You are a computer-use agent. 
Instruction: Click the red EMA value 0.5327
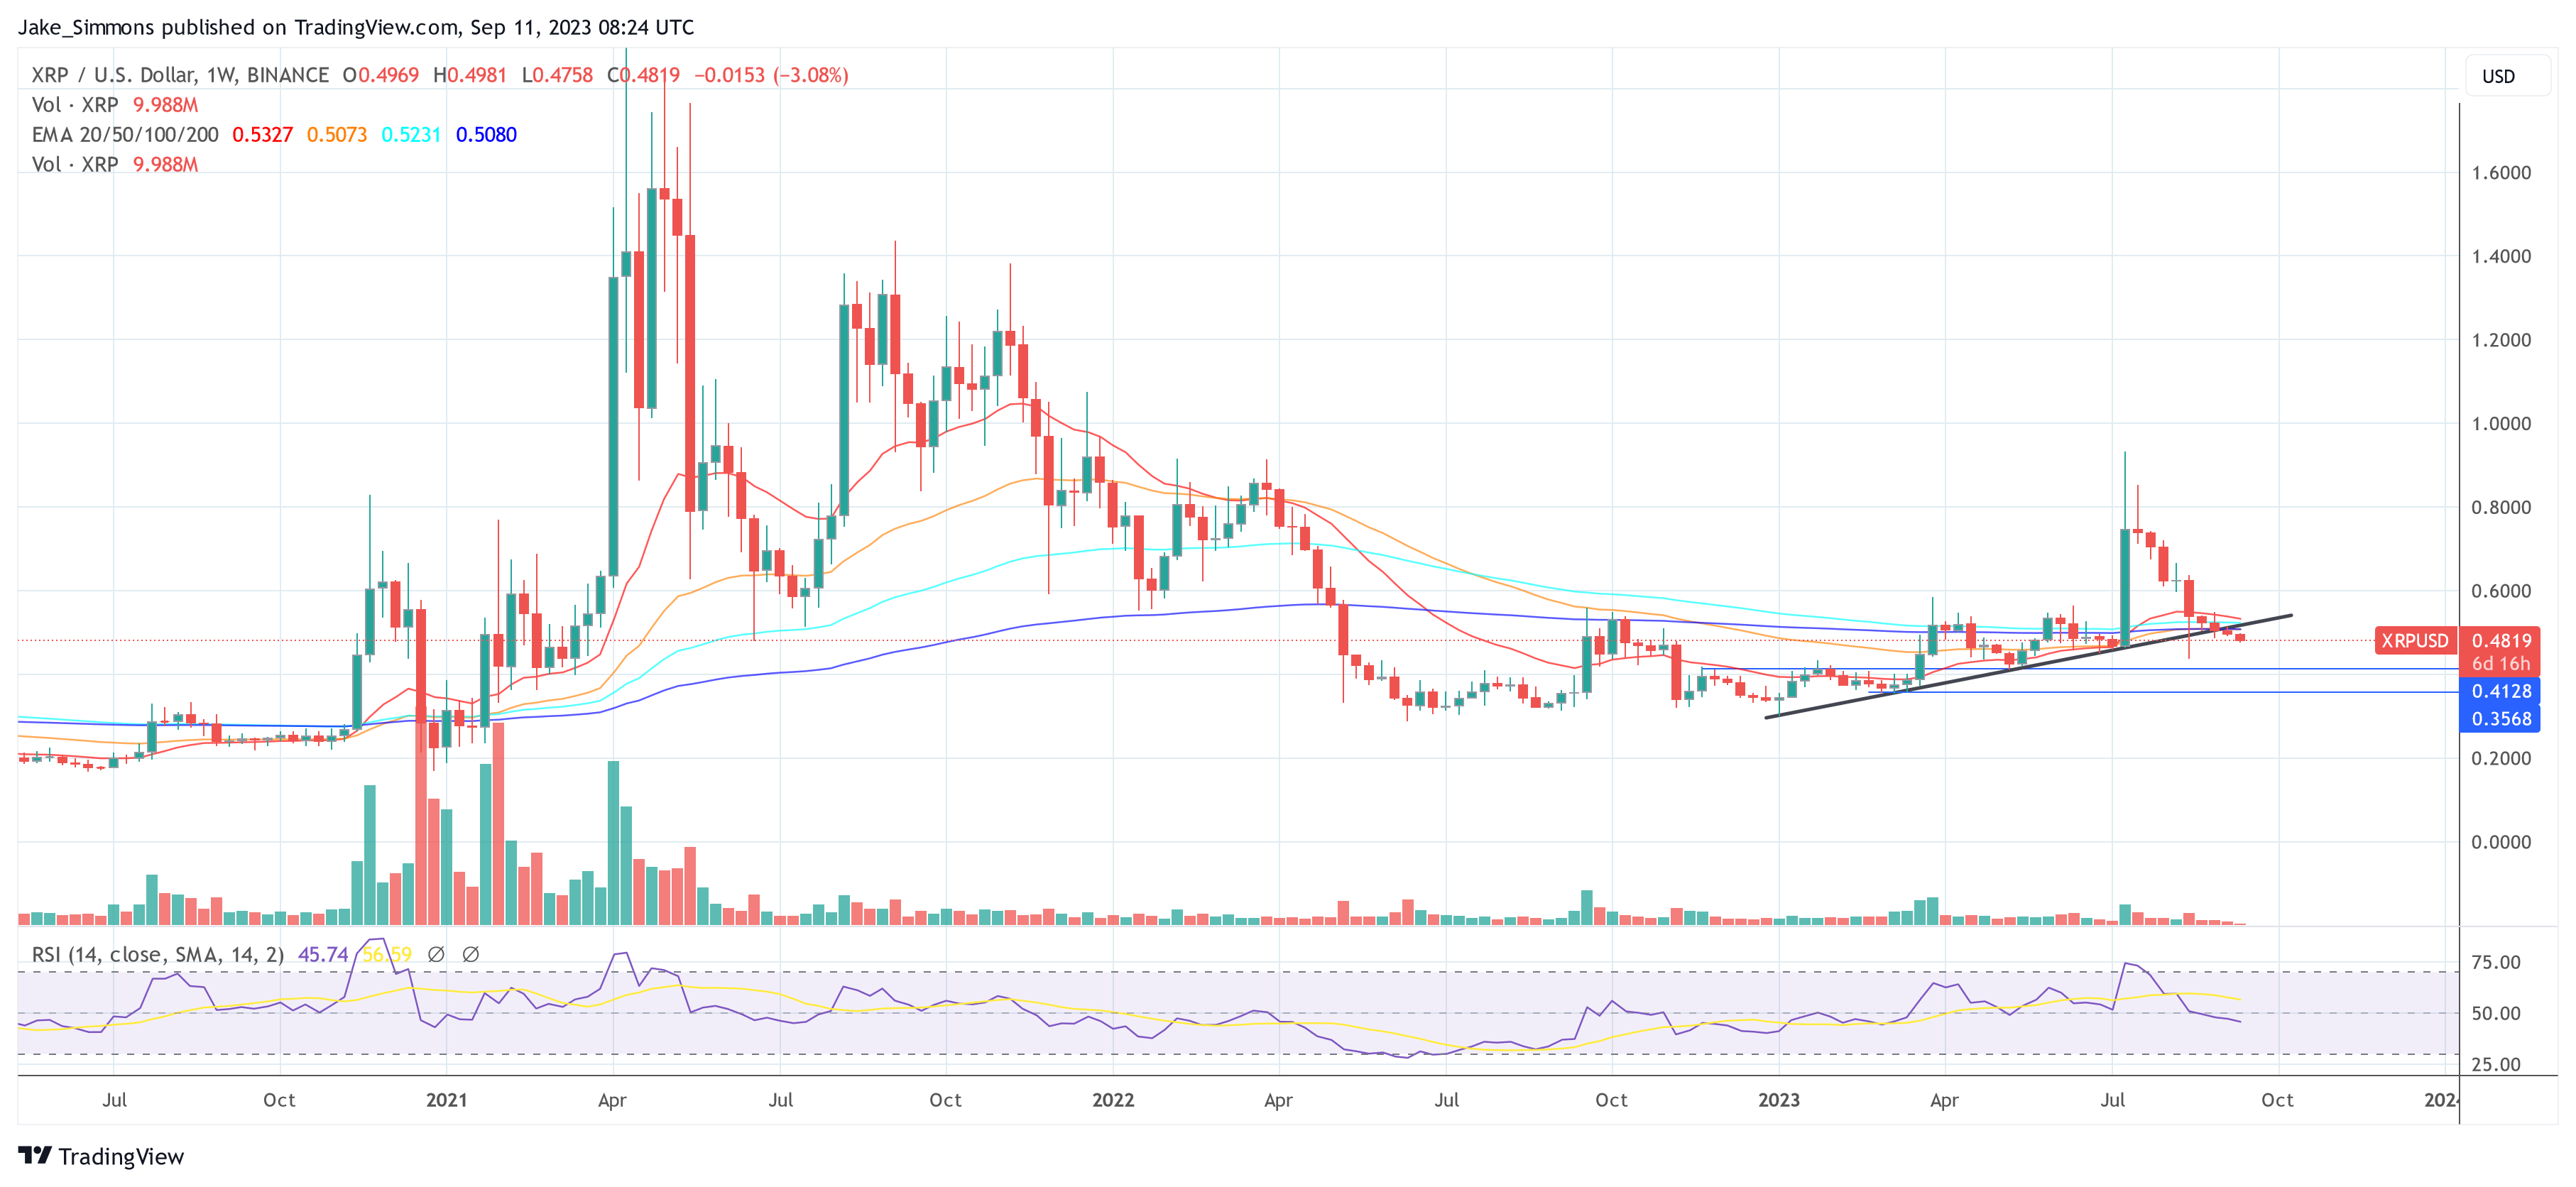coord(262,134)
